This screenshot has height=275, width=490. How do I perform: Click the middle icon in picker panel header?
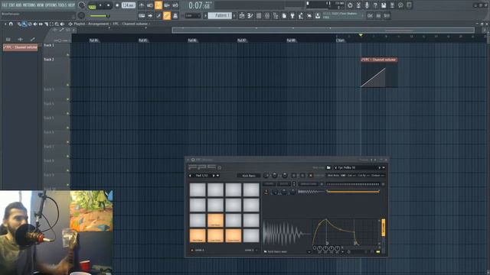point(21,39)
